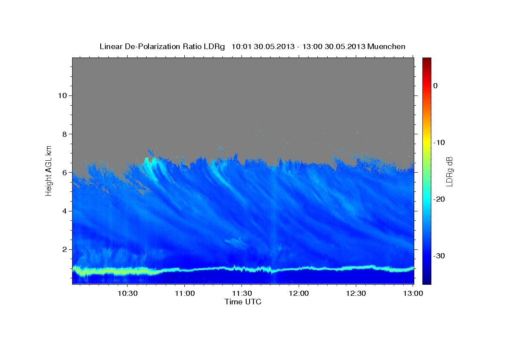Click the dark red top of colorbar
This screenshot has height=341, width=512.
(427, 60)
